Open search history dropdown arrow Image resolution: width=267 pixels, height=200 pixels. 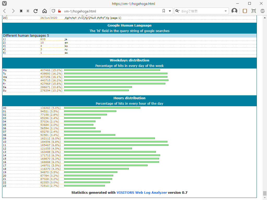click(226, 11)
